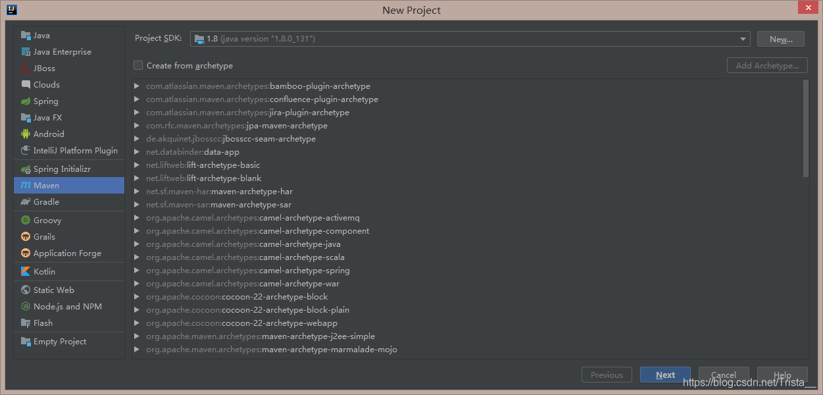Select the Kotlin K icon
823x395 pixels.
tap(26, 272)
